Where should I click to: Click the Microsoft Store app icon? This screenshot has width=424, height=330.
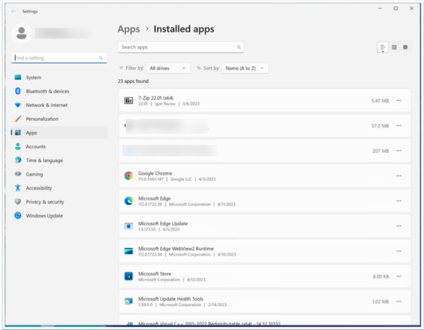[129, 276]
